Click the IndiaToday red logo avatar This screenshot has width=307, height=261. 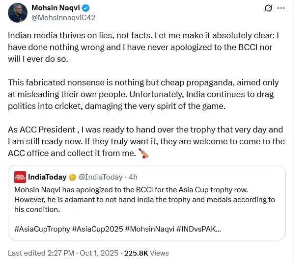20,176
